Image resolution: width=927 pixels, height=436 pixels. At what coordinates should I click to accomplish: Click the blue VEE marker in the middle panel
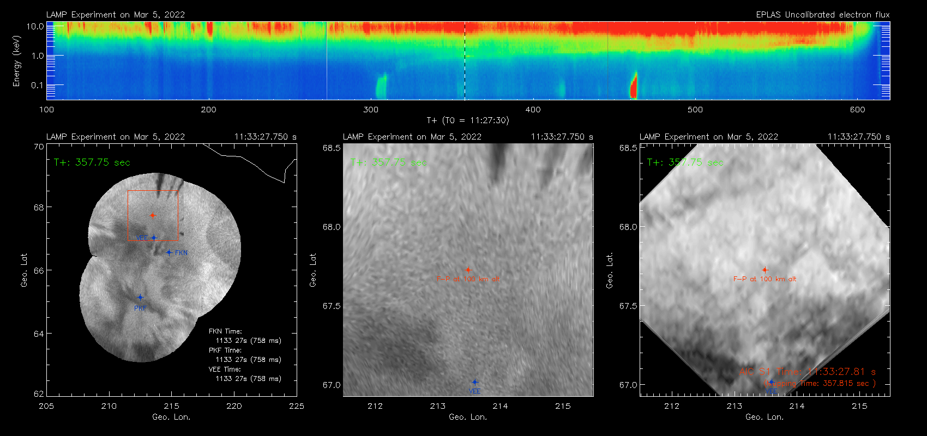(x=475, y=383)
